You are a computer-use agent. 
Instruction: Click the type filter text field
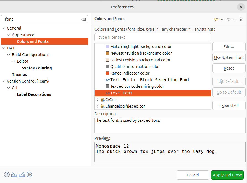pyautogui.click(x=153, y=37)
